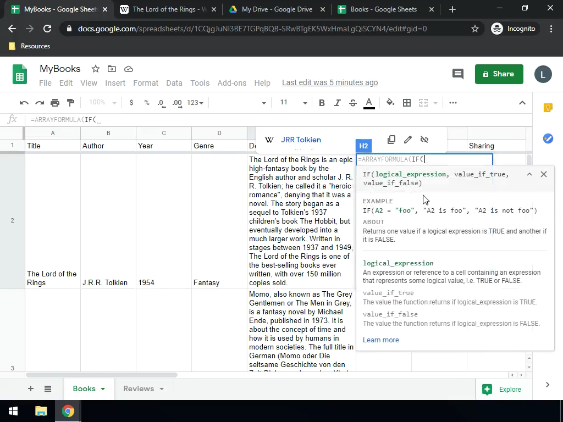
Task: Open the More toolbar options ellipsis
Action: (x=453, y=103)
